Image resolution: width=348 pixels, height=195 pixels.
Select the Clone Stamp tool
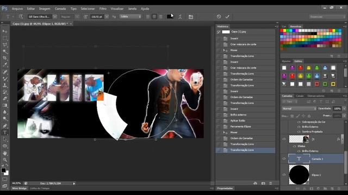click(x=5, y=86)
